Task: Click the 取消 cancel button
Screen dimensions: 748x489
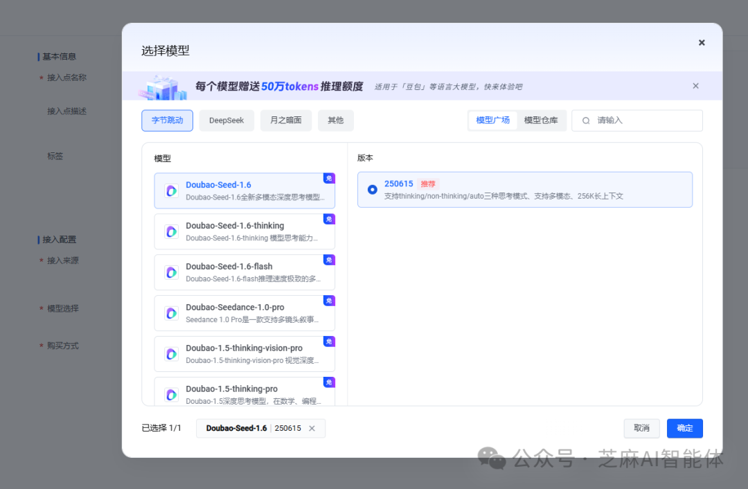Action: 641,428
